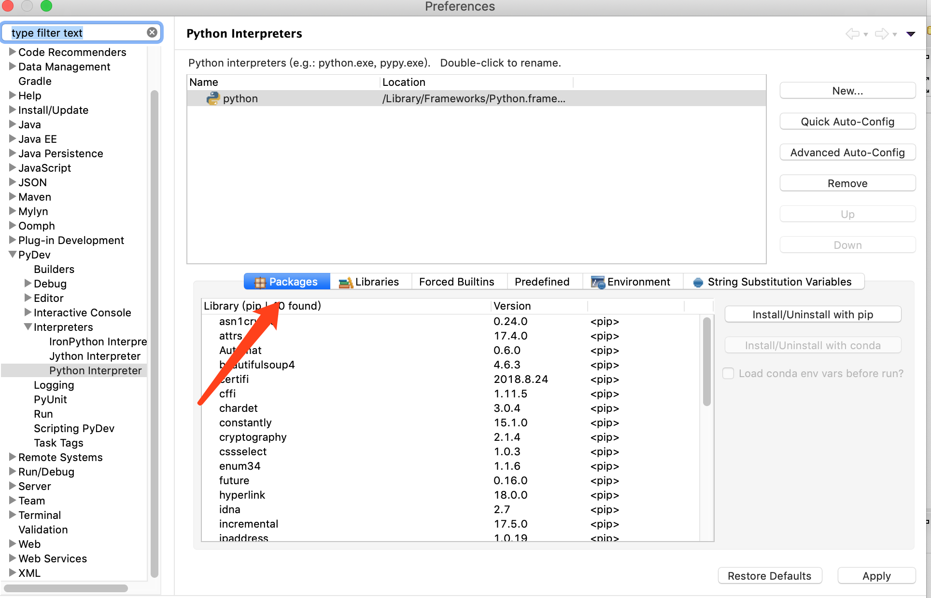
Task: Select the enum34 package row
Action: [x=451, y=466]
